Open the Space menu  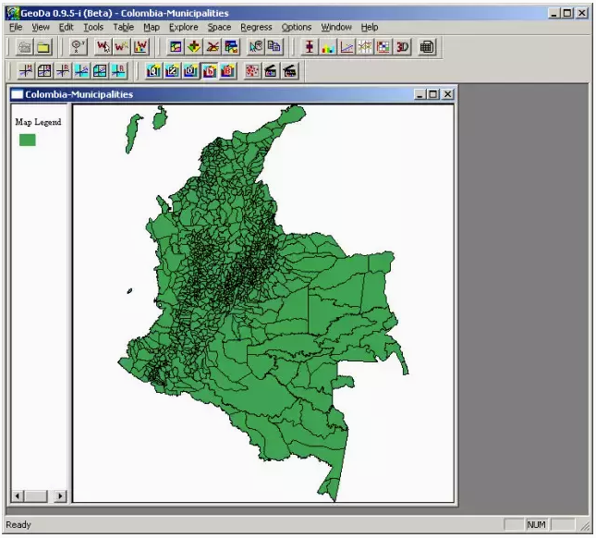point(219,28)
